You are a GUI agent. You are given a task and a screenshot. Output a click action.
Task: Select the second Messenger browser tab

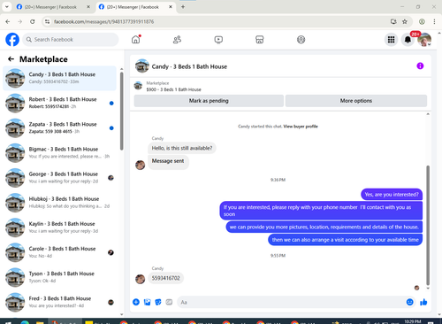pos(135,7)
